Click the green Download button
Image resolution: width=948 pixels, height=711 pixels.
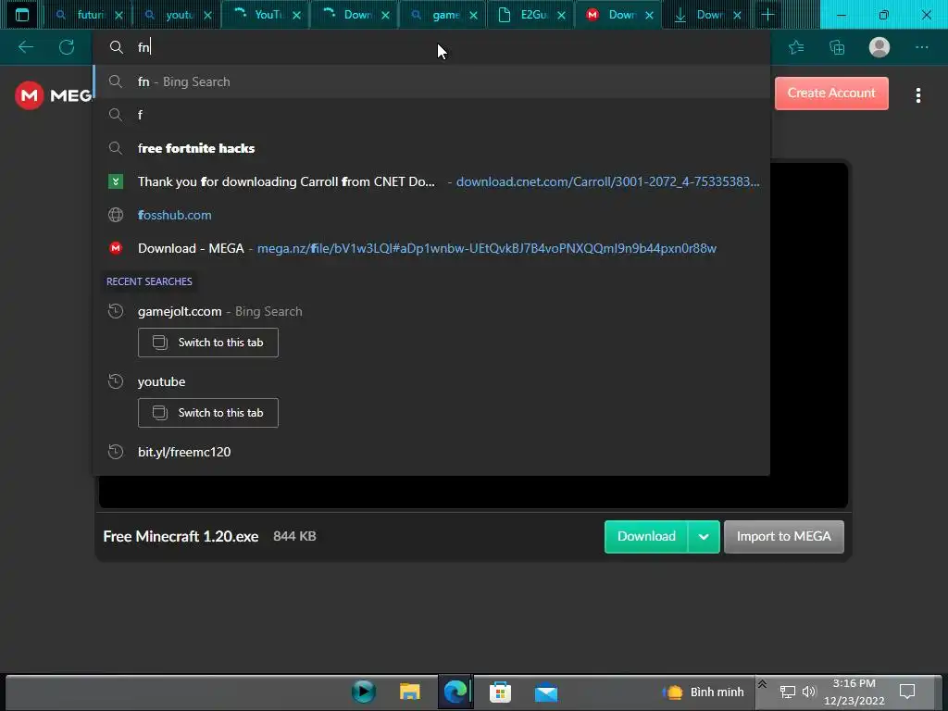point(645,536)
